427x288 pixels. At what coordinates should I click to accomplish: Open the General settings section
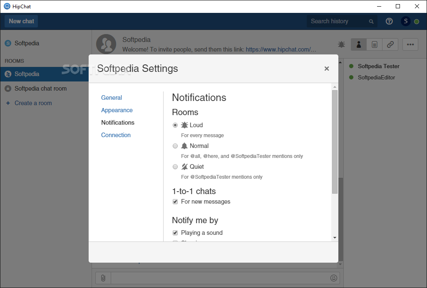[112, 98]
